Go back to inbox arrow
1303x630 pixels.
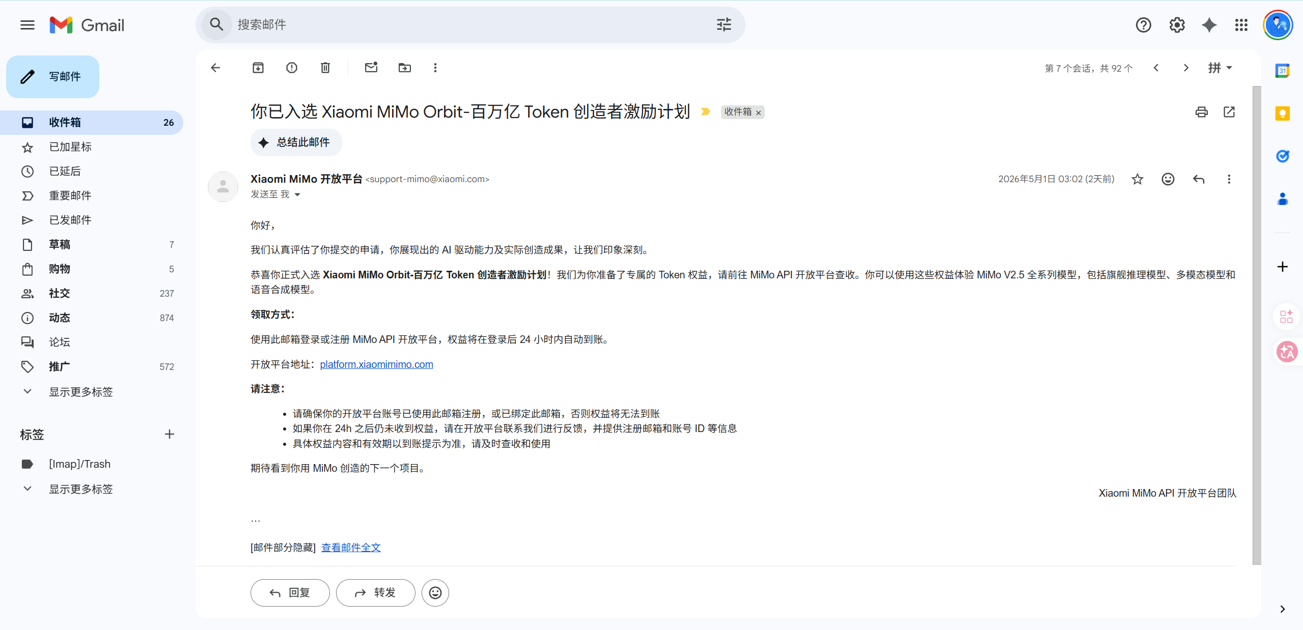[216, 68]
